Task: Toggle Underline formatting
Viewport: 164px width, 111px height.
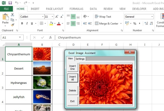Action: point(32,23)
